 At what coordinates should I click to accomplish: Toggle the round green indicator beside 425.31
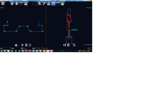[x=43, y=48]
